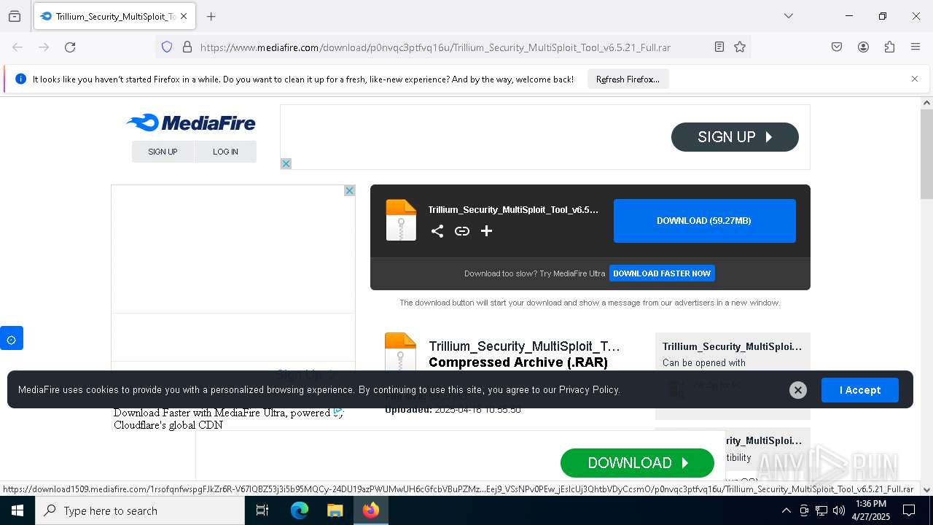
Task: Click the Download Faster with MediaFire Ultra text
Action: click(229, 419)
